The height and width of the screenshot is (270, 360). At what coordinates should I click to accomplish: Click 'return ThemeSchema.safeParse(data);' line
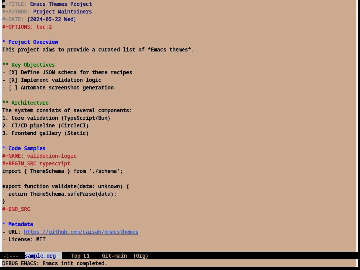pyautogui.click(x=62, y=194)
